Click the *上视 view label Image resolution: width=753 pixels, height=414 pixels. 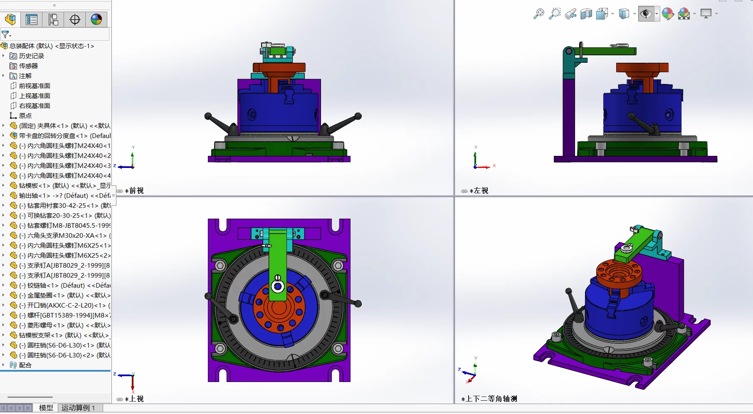[x=134, y=399]
